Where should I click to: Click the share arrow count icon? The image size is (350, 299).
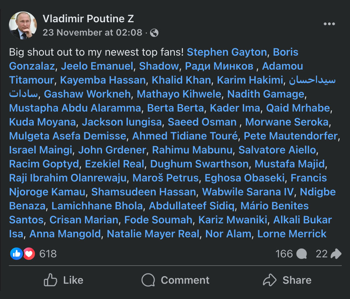click(x=336, y=254)
